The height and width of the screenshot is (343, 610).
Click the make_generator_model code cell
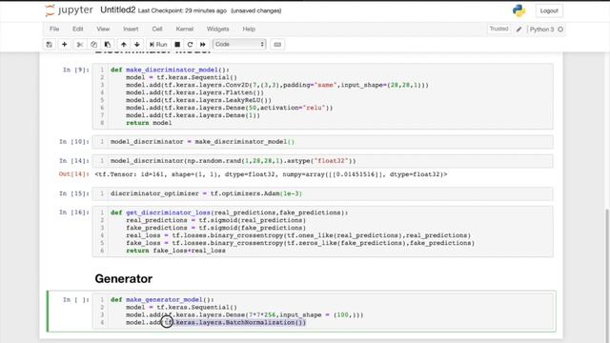pyautogui.click(x=322, y=312)
